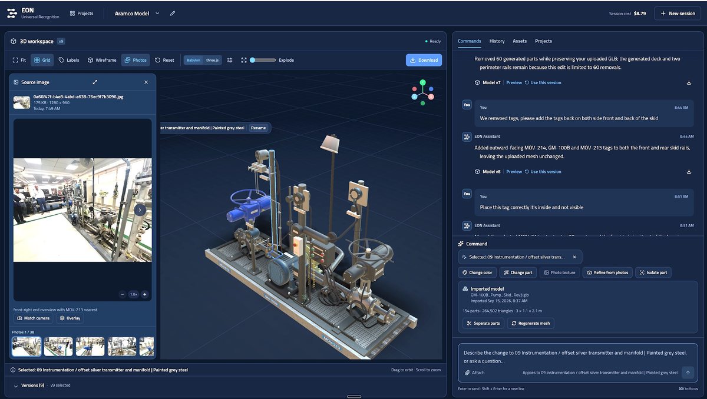Click the source image file thumbnail icon

point(22,102)
